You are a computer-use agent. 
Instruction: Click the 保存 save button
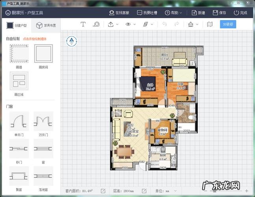219,13
